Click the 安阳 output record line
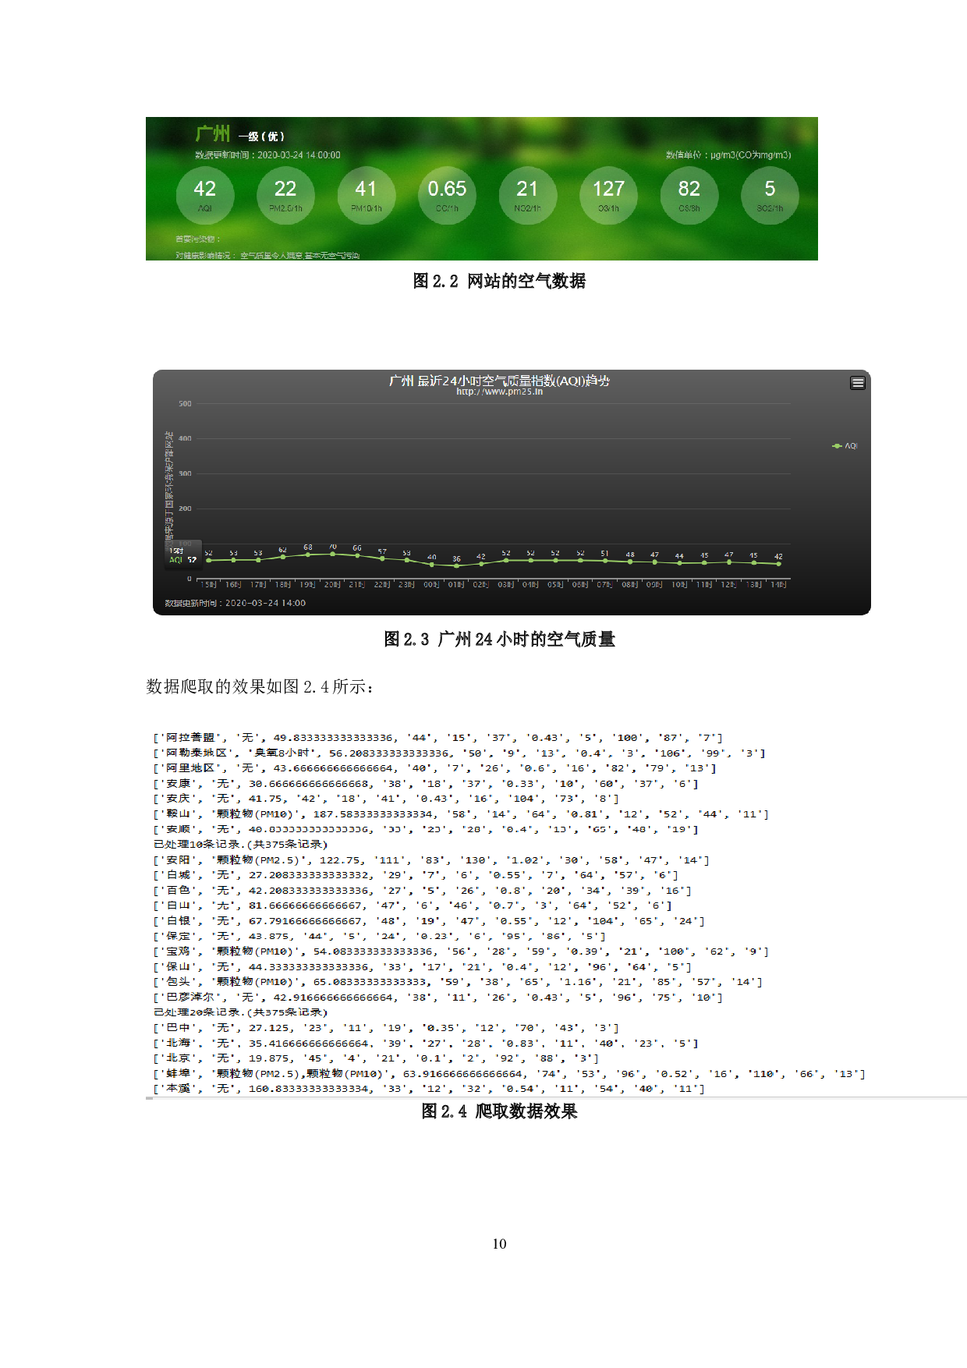Viewport: 967px width, 1368px height. coord(431,860)
